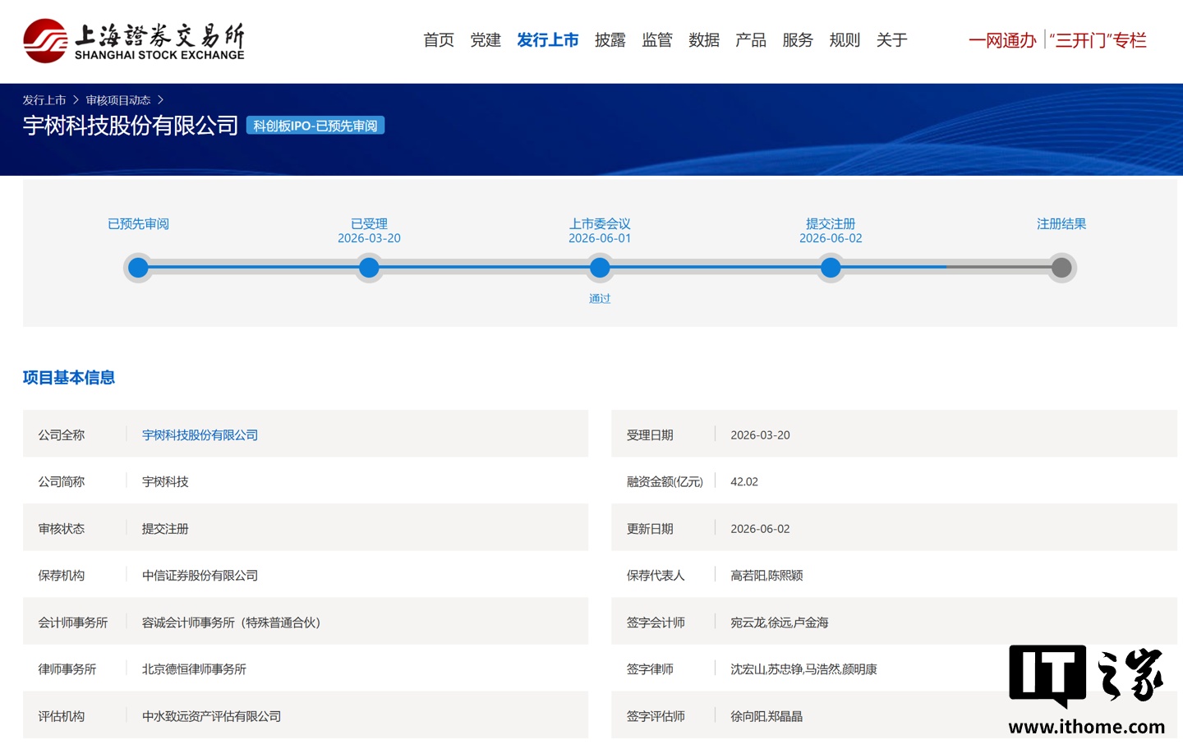Open the 通过 result link
The height and width of the screenshot is (749, 1183).
point(600,299)
